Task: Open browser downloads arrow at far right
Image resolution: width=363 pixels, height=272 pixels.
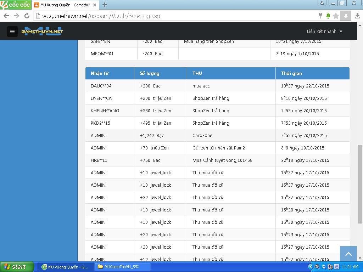Action: (x=358, y=16)
